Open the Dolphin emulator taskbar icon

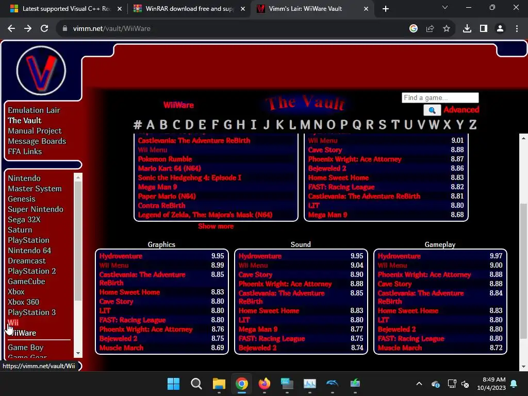coord(333,384)
